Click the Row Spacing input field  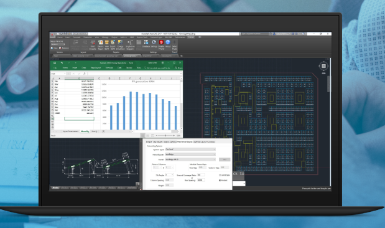pos(201,180)
